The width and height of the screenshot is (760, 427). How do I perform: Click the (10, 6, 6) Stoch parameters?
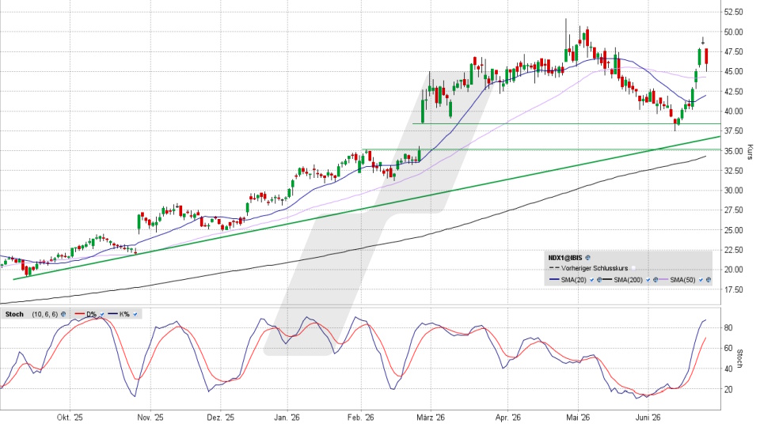pyautogui.click(x=45, y=314)
